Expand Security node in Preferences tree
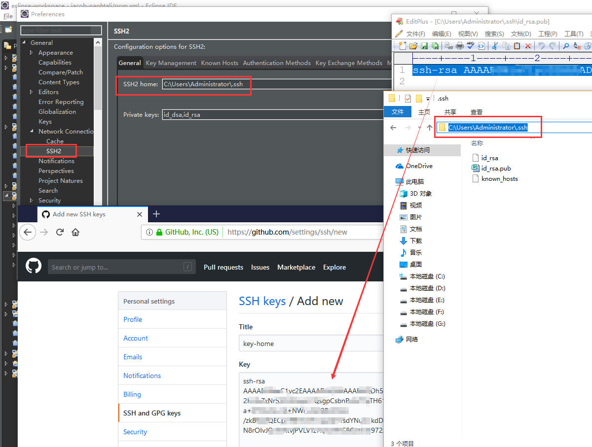Image resolution: width=592 pixels, height=447 pixels. [x=32, y=201]
